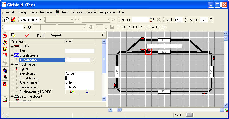
Task: Click the emergency stop icon in left sidebar
Action: click(5, 36)
